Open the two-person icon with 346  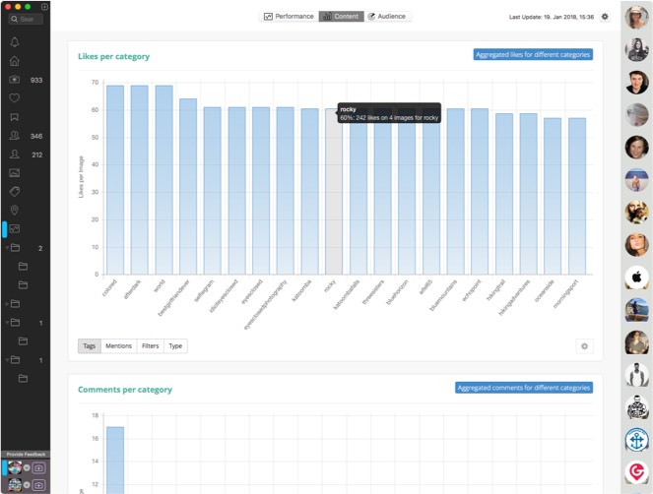pos(14,136)
